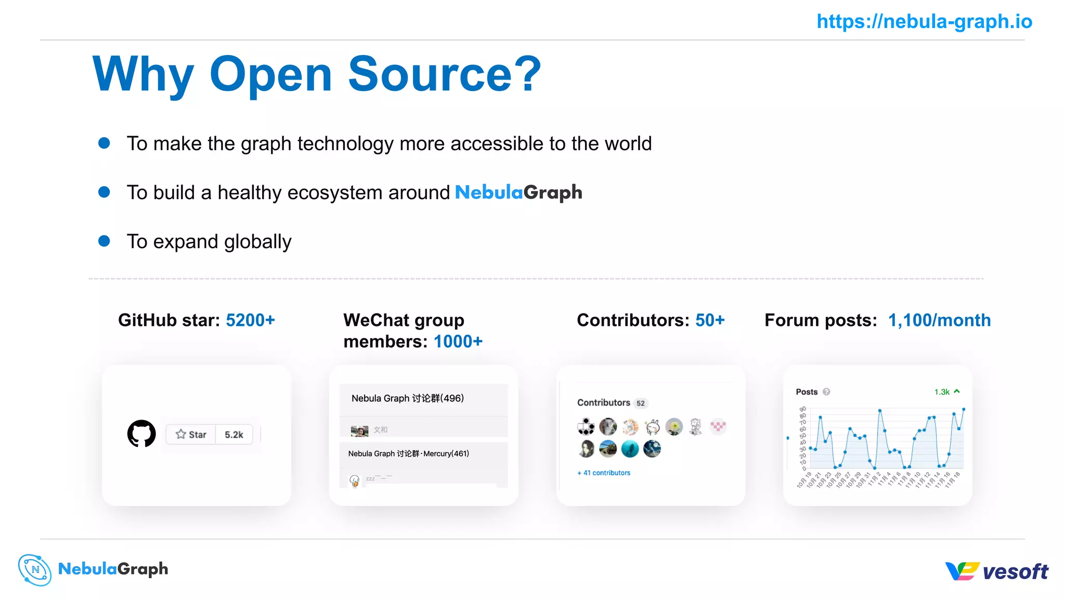Screen dimensions: 1065x599
Task: Click the 文和 avatar photo
Action: pos(359,430)
